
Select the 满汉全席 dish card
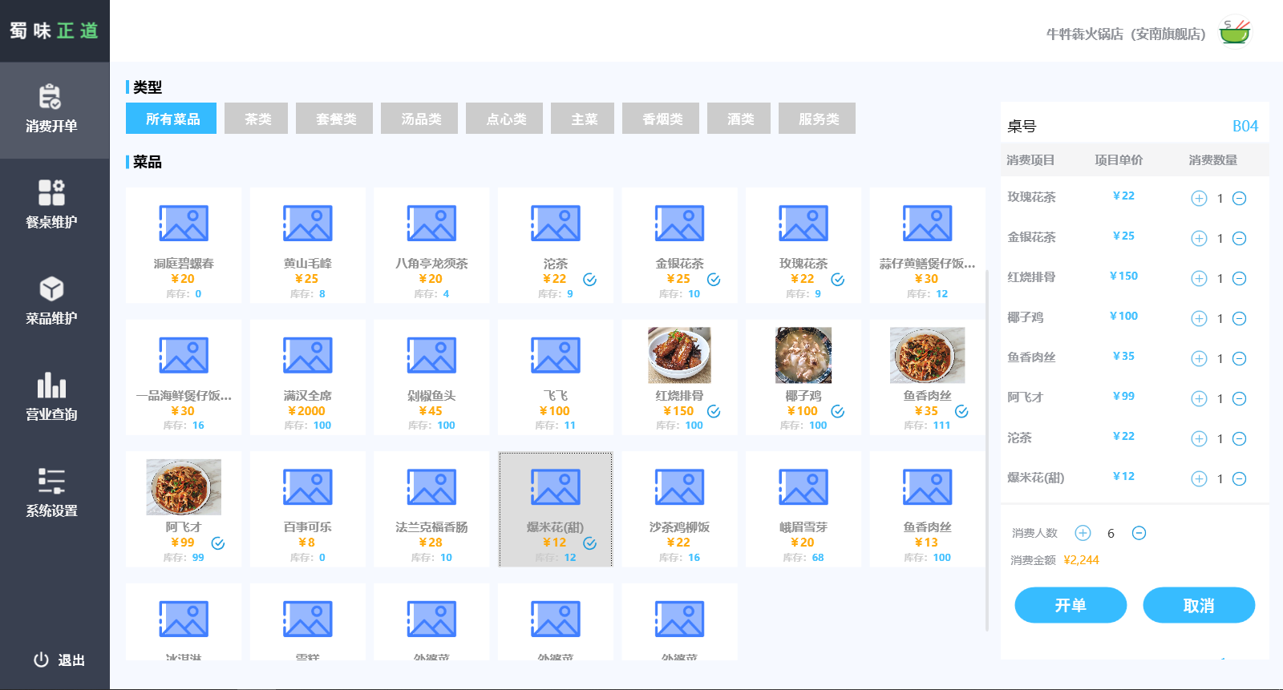coord(308,377)
